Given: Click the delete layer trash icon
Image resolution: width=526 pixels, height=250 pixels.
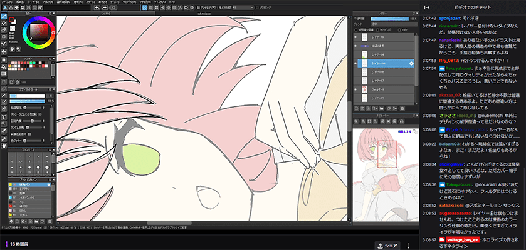Looking at the screenshot, I should click(402, 108).
